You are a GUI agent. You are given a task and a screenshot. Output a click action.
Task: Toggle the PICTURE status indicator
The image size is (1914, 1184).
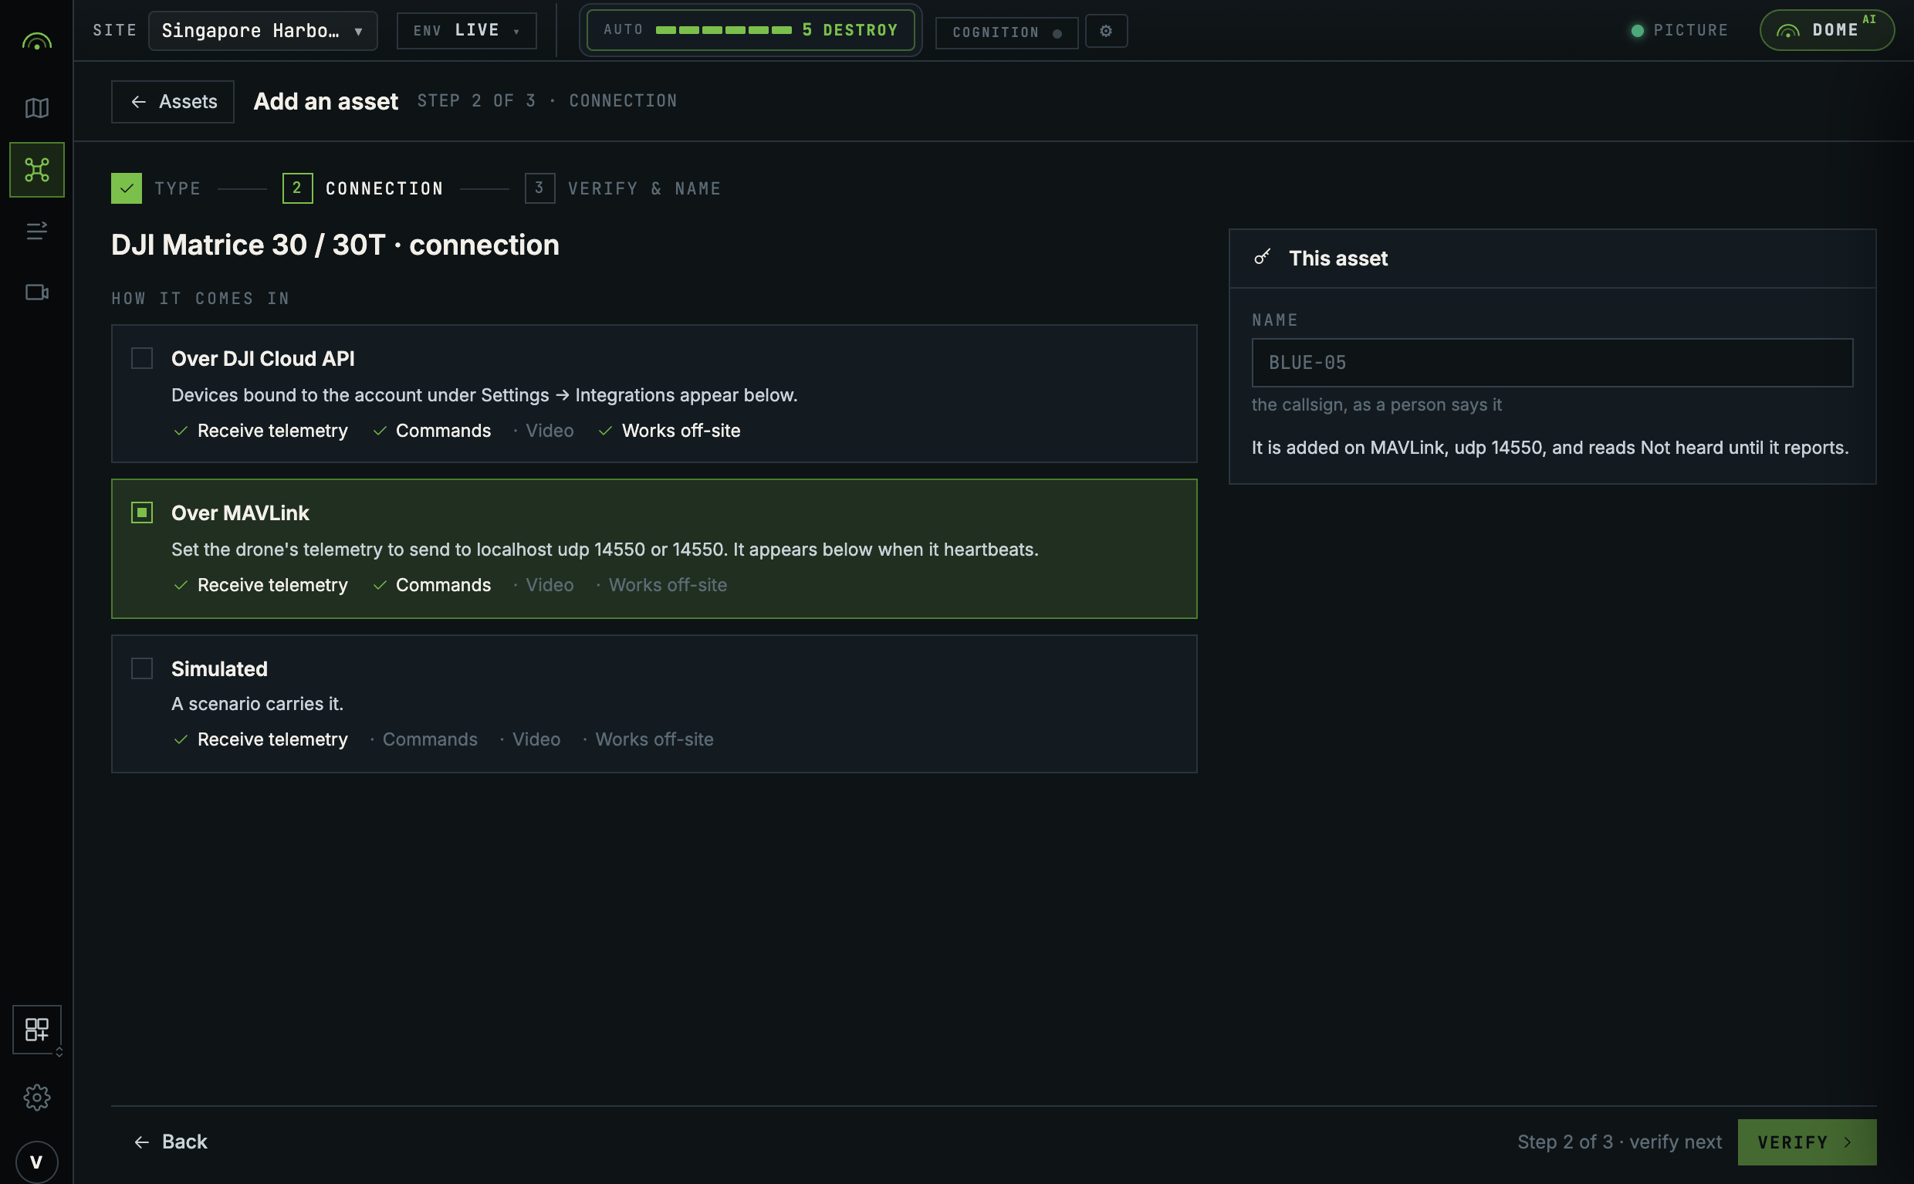1679,31
